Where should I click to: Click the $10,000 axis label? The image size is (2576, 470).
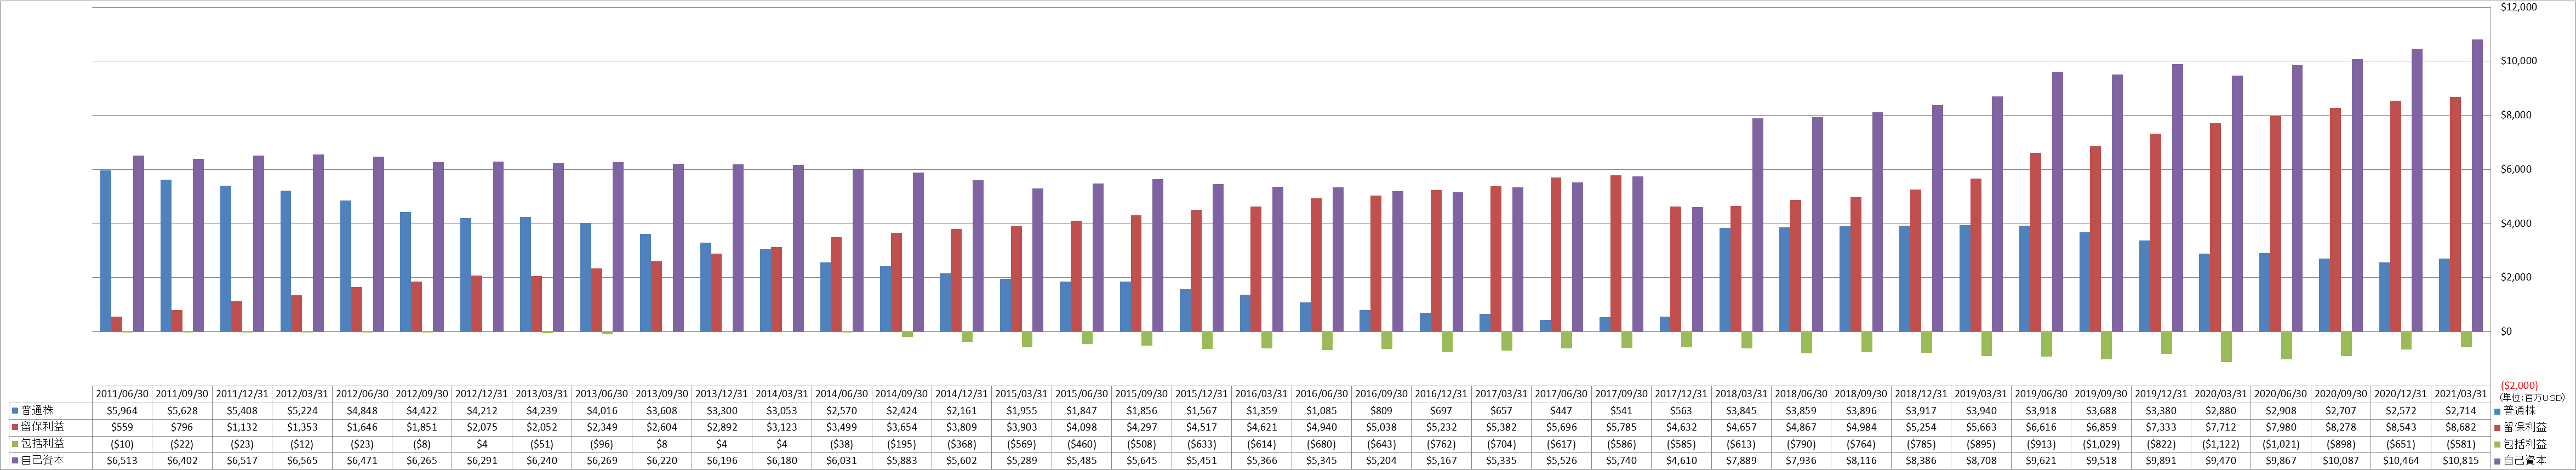(2519, 61)
